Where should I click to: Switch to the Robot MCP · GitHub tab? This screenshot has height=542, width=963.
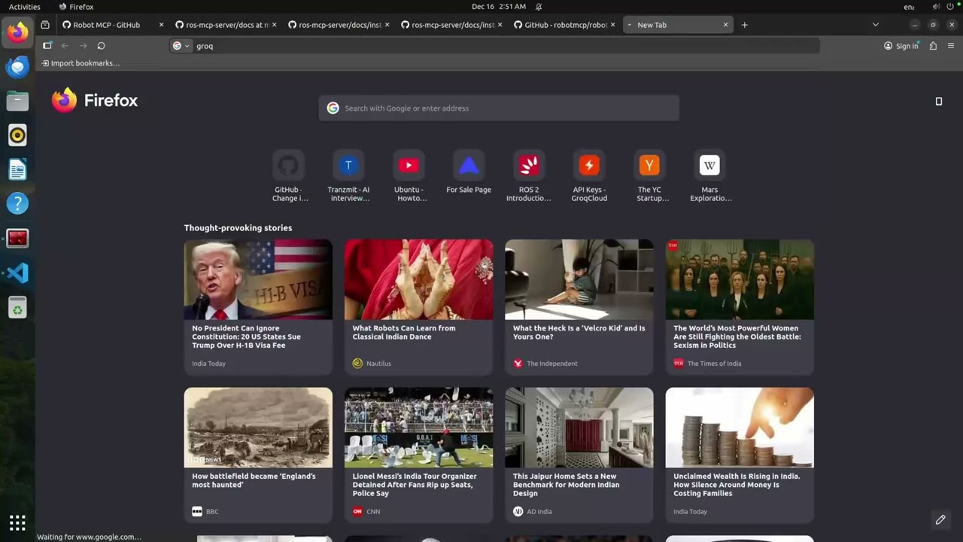[107, 25]
